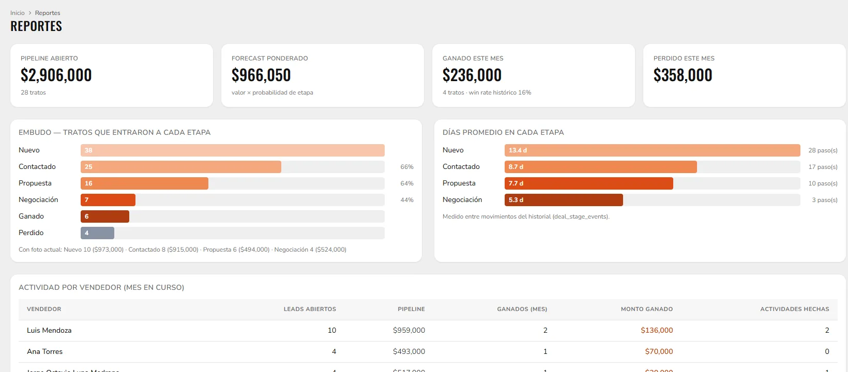Image resolution: width=848 pixels, height=372 pixels.
Task: Click the Nuevo funnel bar showing 38
Action: coord(233,150)
